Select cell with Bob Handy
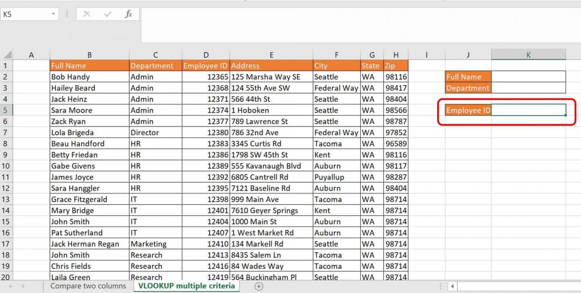581x293 pixels. pyautogui.click(x=89, y=77)
